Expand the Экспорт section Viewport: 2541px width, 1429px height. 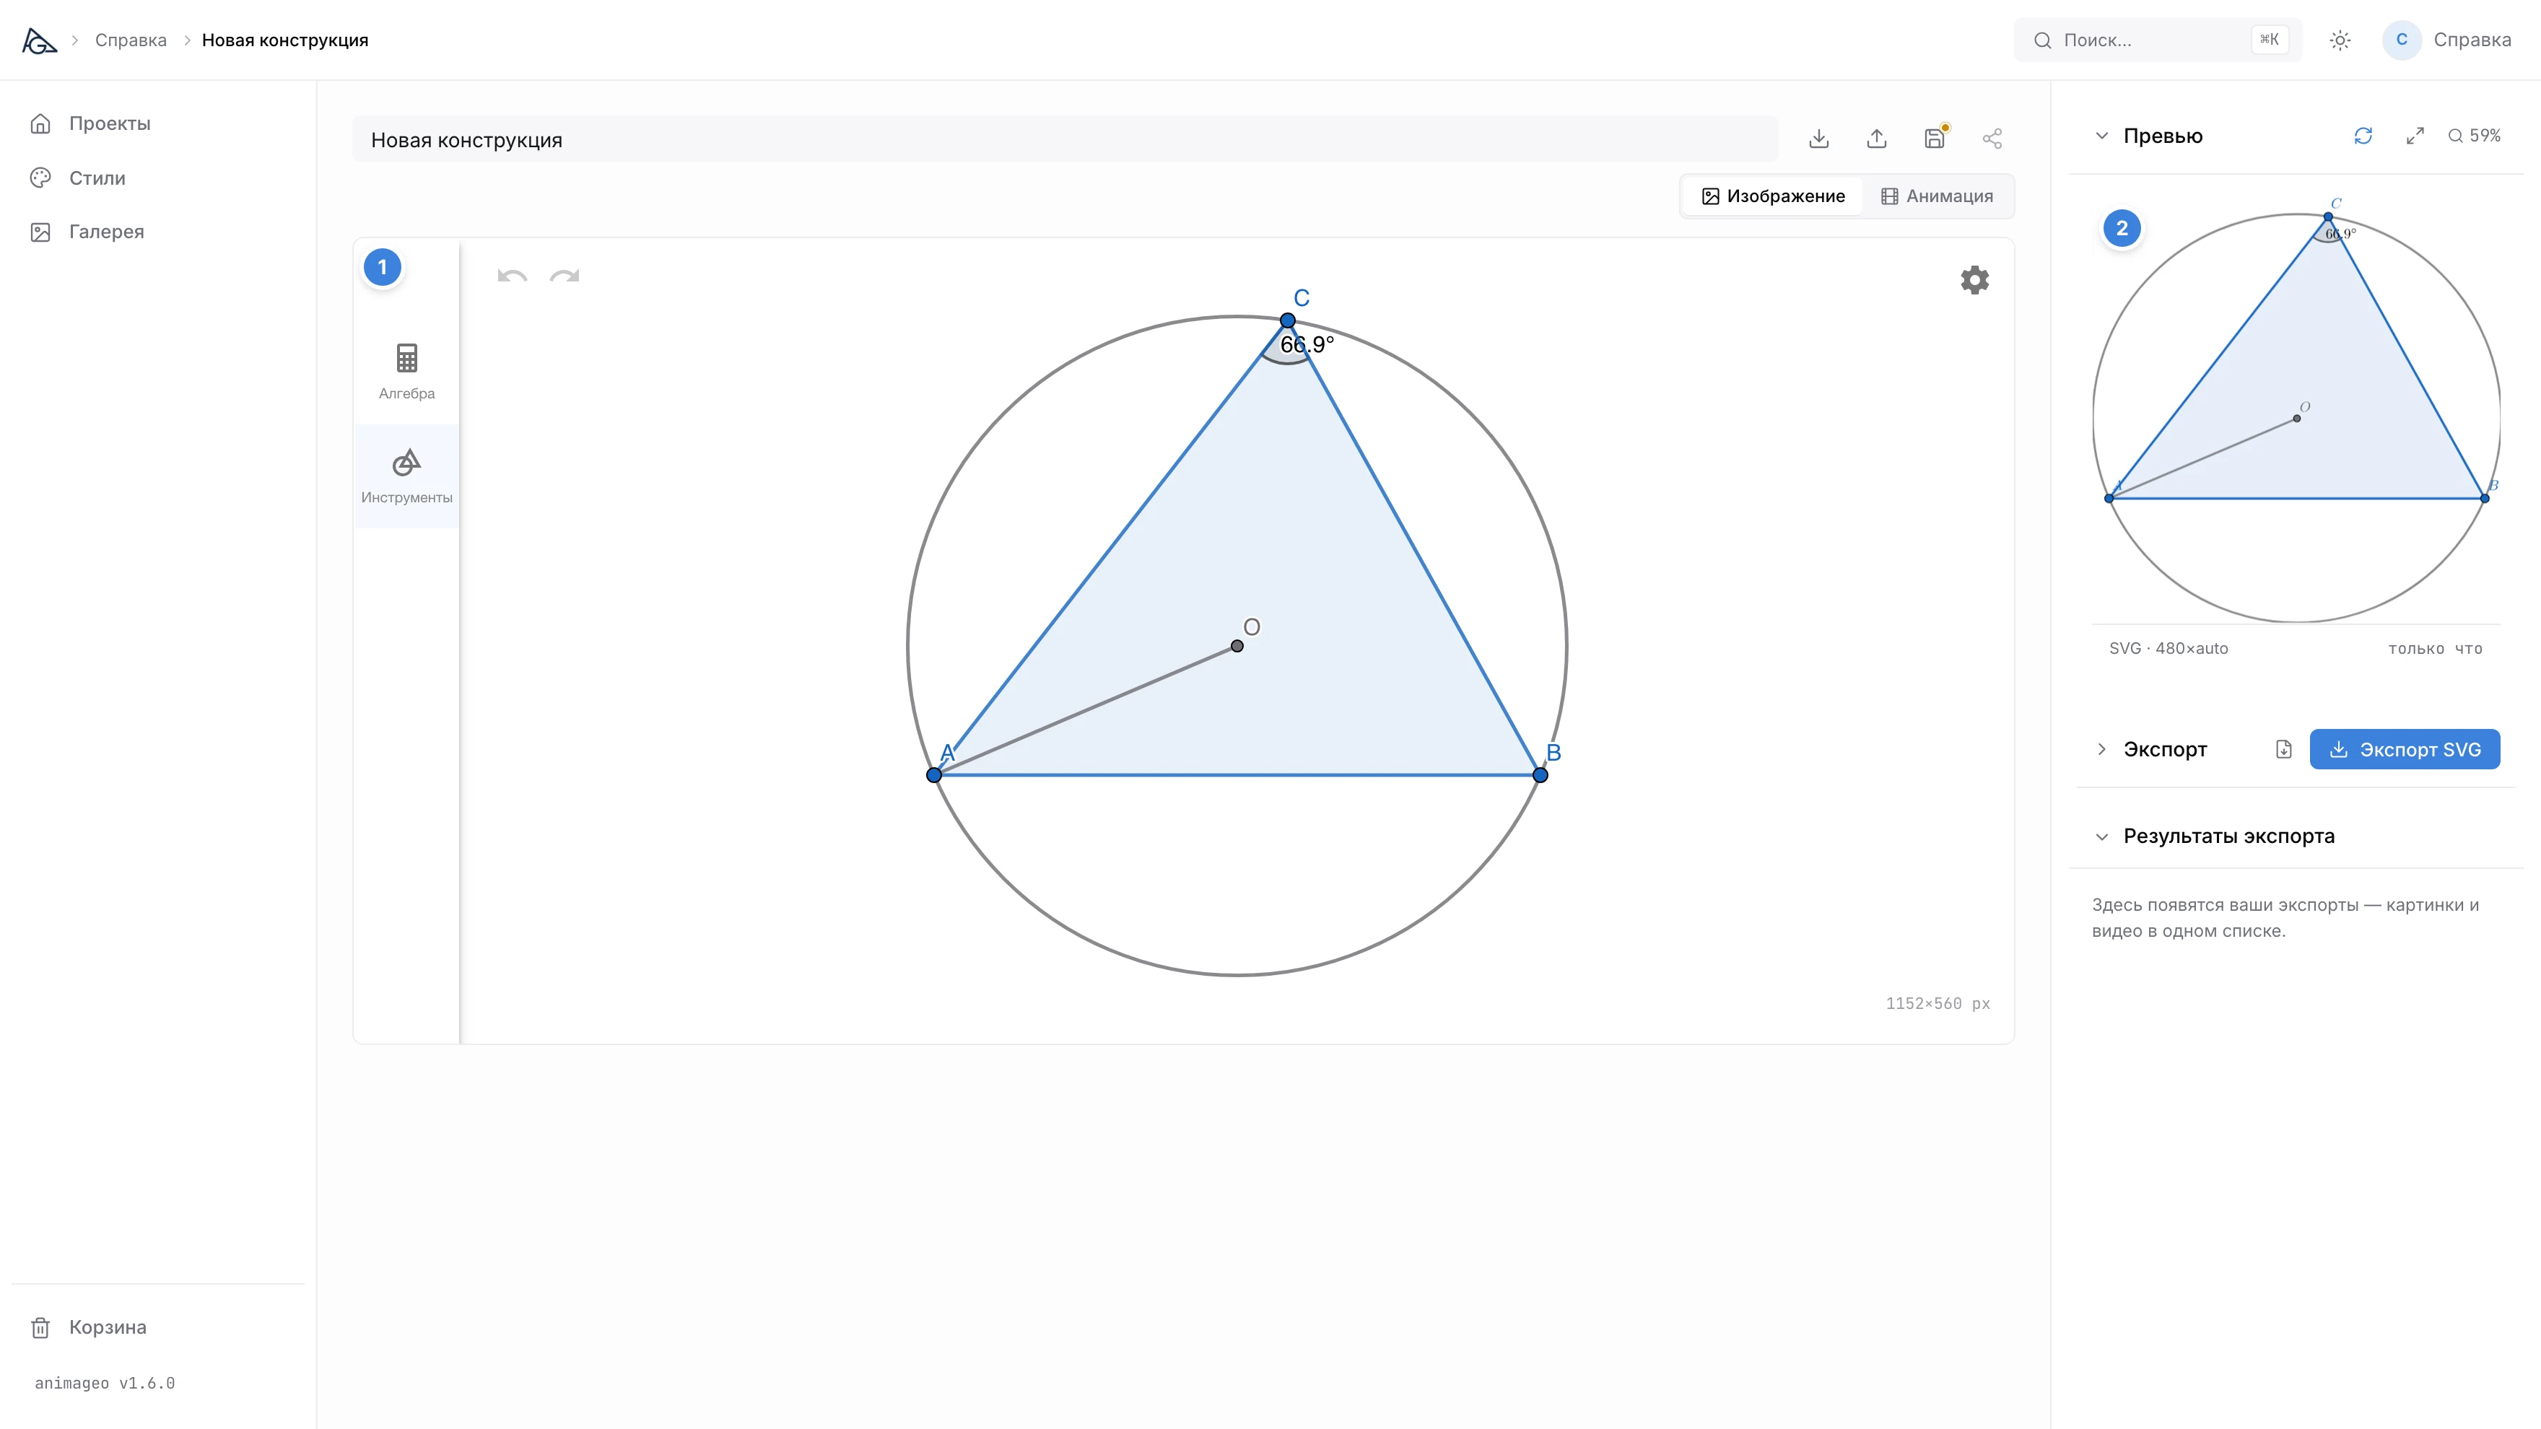pyautogui.click(x=2101, y=750)
